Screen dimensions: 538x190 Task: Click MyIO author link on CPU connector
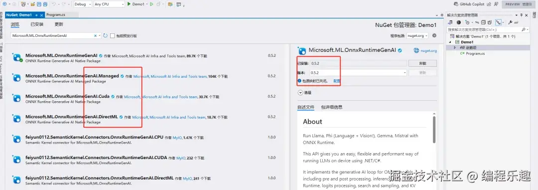pyautogui.click(x=177, y=138)
